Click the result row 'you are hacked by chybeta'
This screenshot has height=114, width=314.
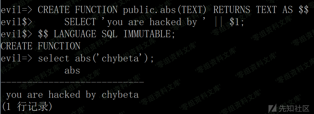pos(72,95)
